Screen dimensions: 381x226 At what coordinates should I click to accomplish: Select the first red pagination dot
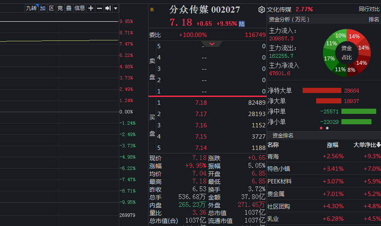click(321, 128)
